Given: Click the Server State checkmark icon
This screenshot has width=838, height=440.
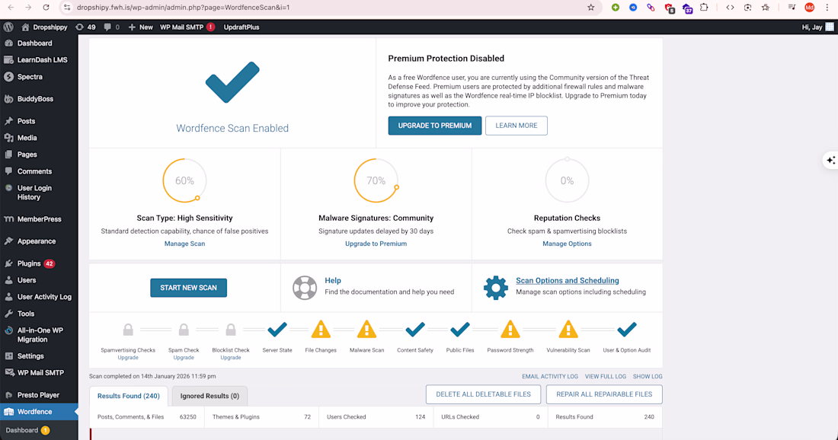Looking at the screenshot, I should point(277,330).
